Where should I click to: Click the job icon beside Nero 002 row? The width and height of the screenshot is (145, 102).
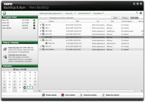pos(43,34)
